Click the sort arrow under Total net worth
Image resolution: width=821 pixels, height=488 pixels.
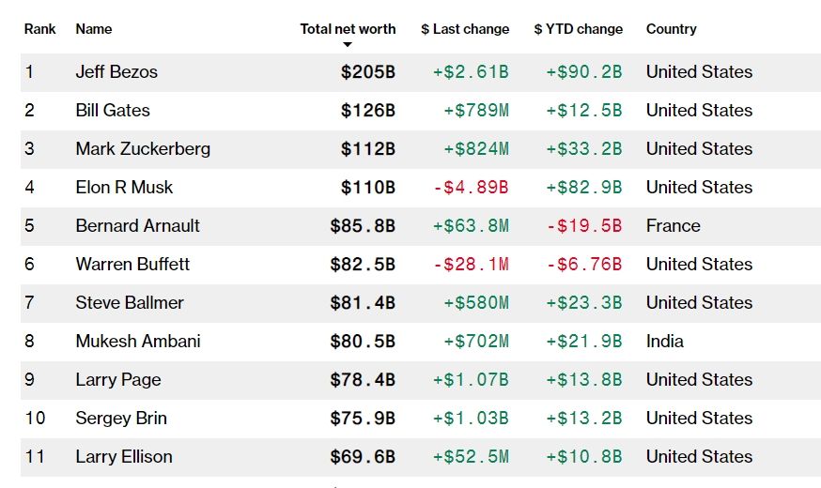[348, 44]
